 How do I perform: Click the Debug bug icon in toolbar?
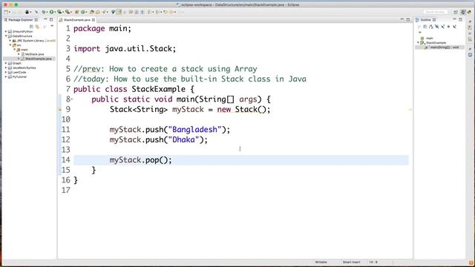[44, 12]
